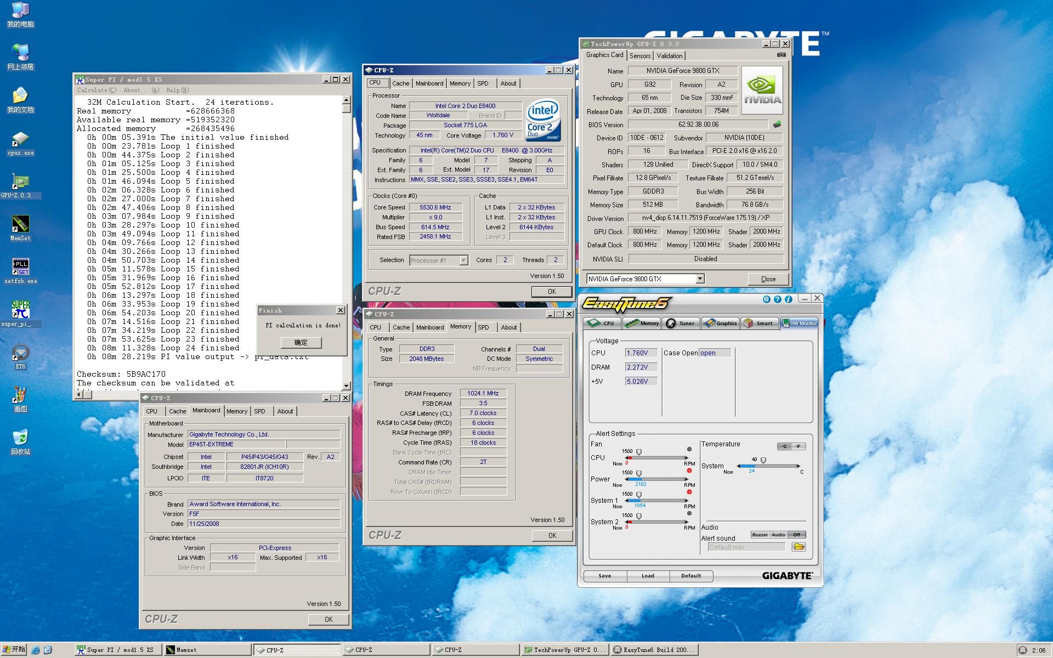This screenshot has width=1053, height=658.
Task: Toggle Power fan alert indicator
Action: point(689,470)
